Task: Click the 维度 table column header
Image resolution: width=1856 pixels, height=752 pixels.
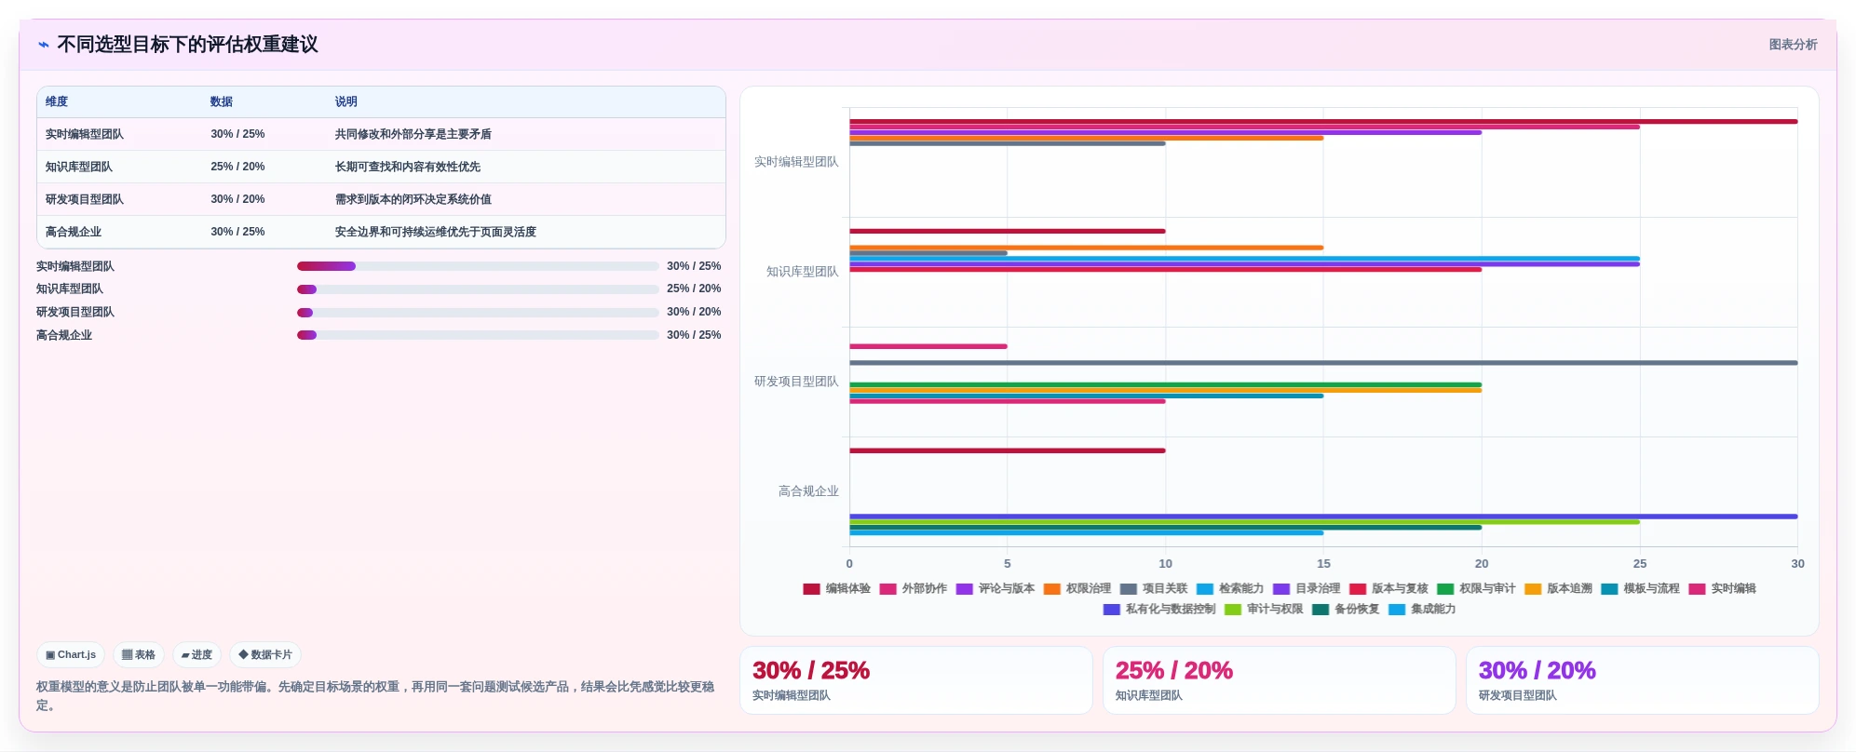Action: click(57, 102)
